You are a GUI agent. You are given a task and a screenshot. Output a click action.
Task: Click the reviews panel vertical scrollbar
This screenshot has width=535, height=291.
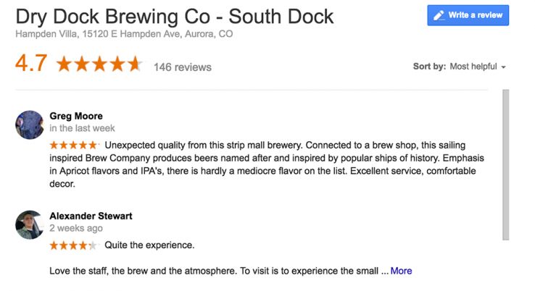point(505,164)
